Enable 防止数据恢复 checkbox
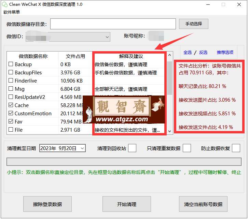 click(236, 148)
